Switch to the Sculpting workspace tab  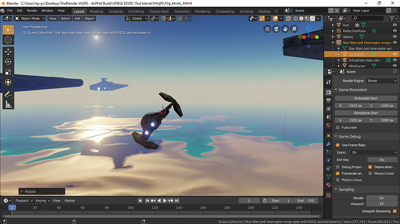pos(115,12)
